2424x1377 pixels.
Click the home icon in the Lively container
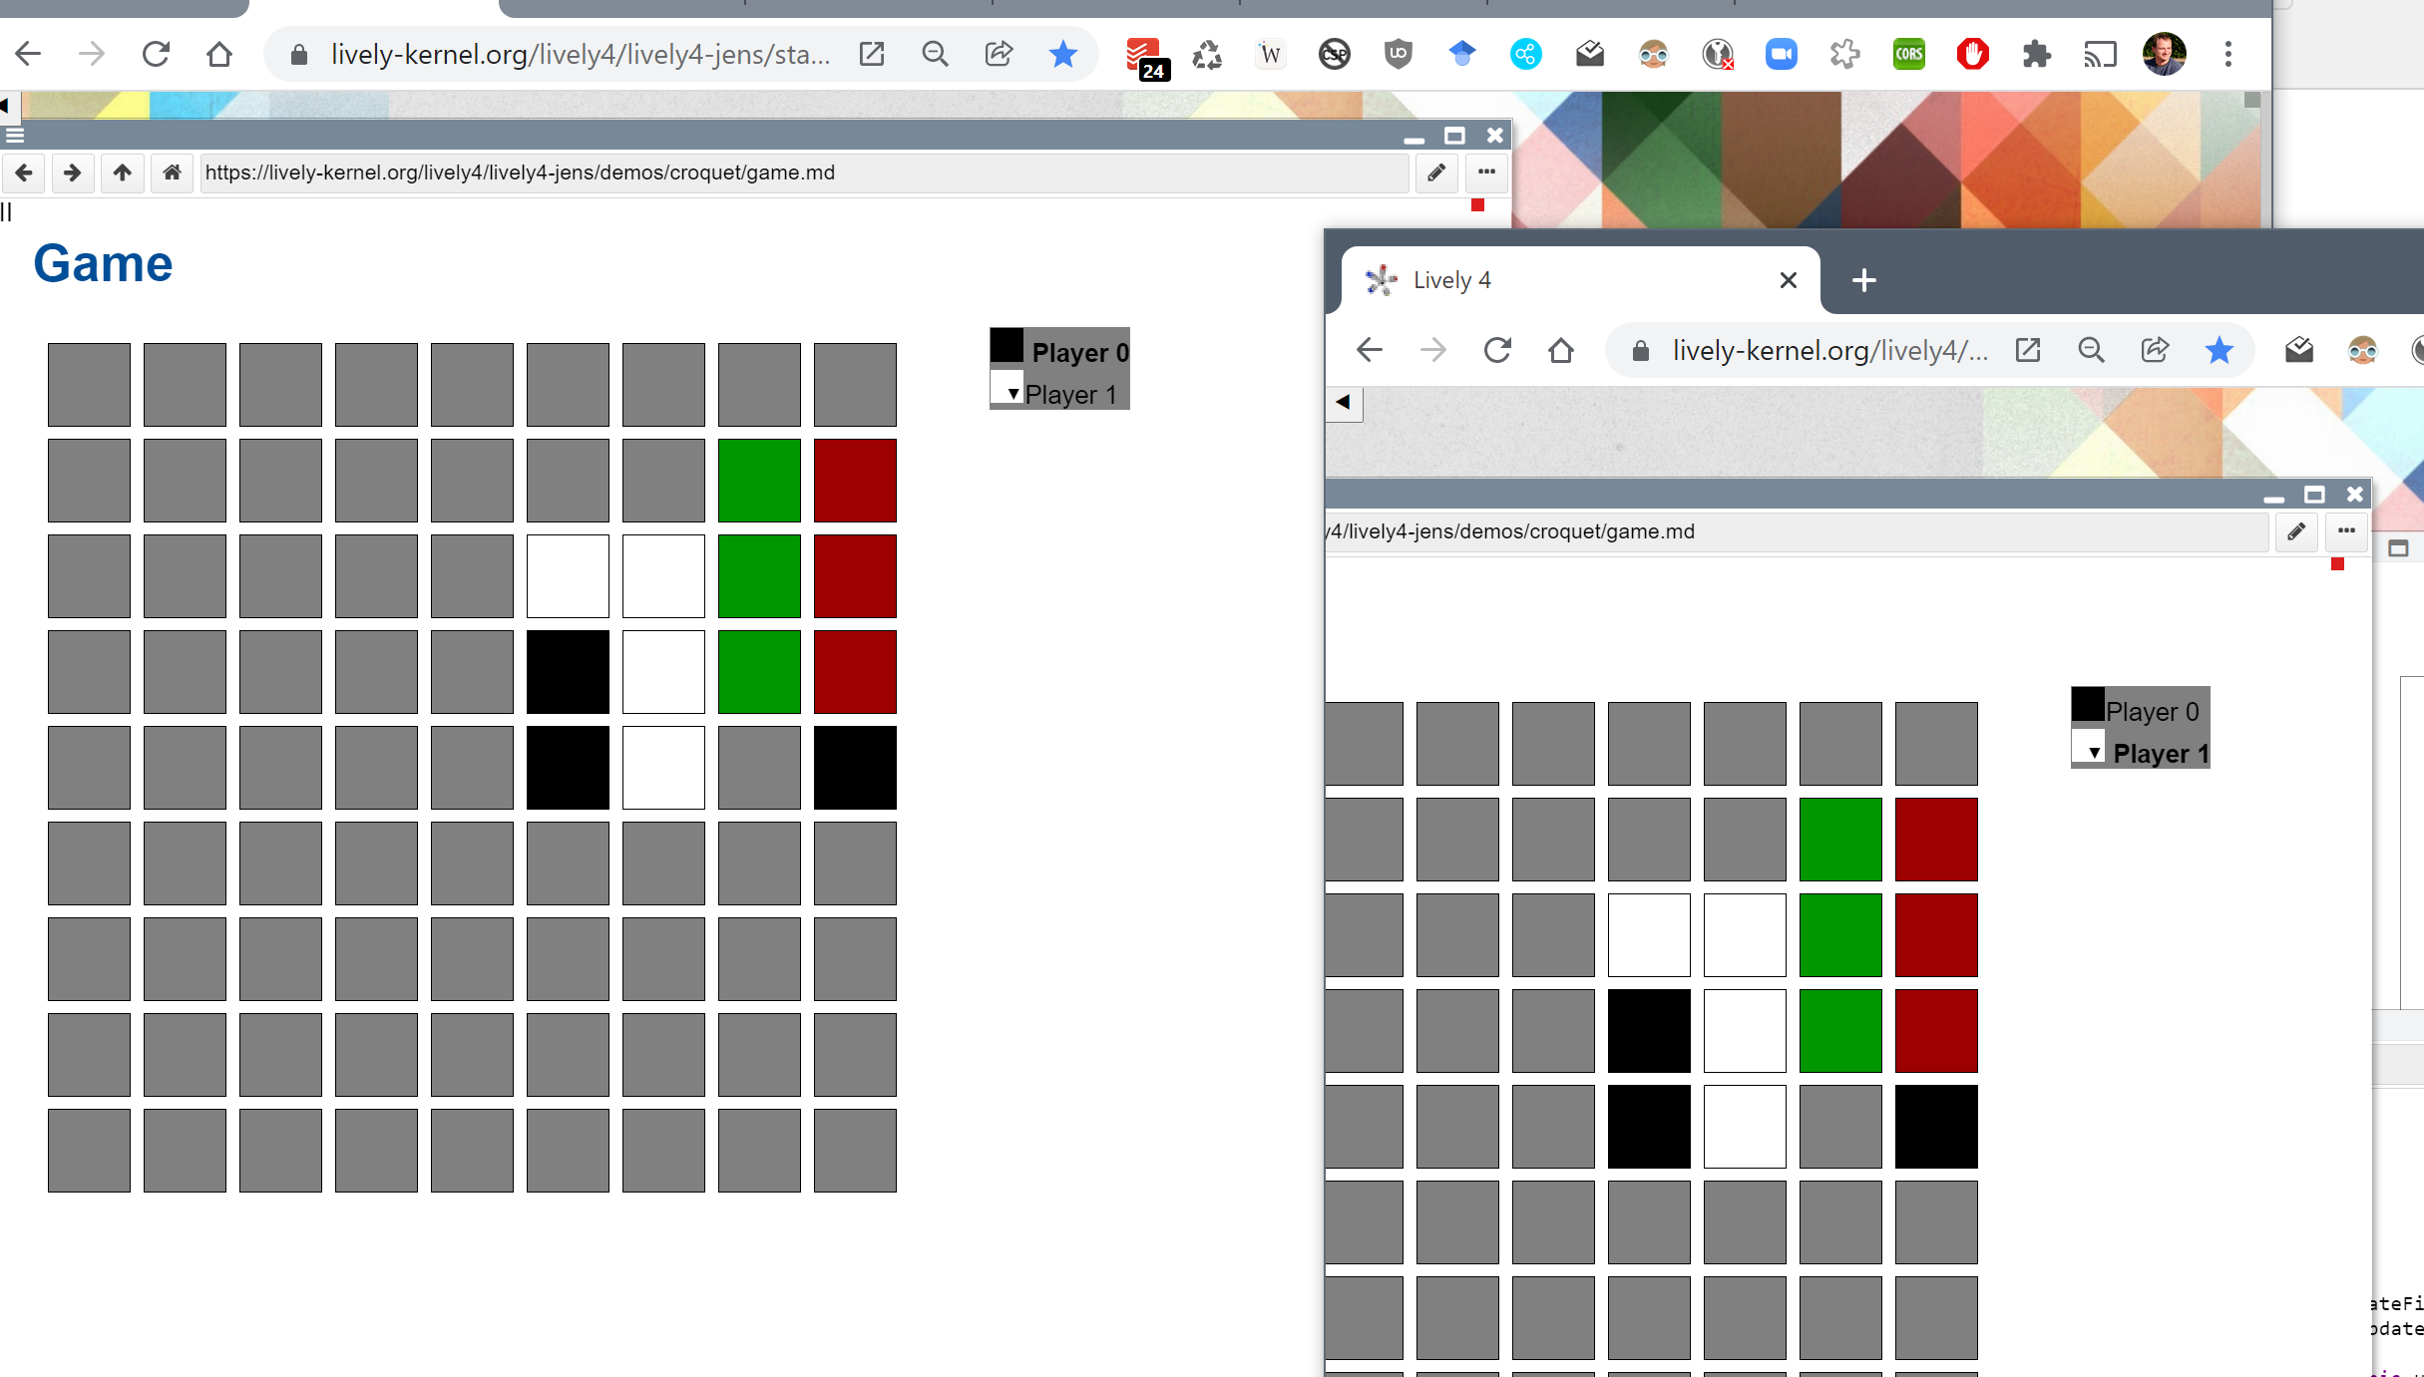point(172,172)
